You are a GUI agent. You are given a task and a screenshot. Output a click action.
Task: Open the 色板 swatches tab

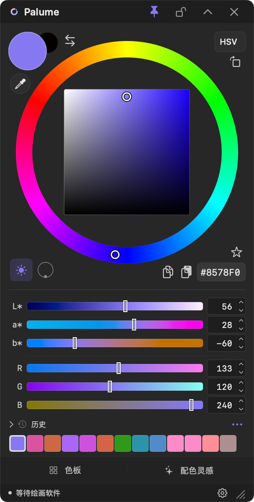65,471
